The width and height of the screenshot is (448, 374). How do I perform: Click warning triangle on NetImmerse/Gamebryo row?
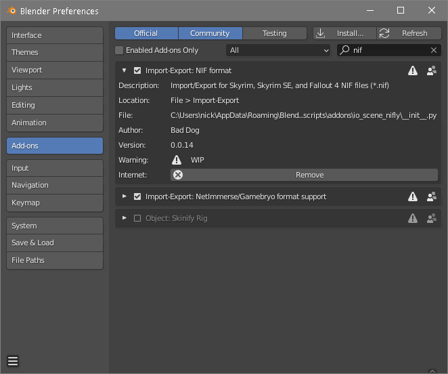[413, 196]
